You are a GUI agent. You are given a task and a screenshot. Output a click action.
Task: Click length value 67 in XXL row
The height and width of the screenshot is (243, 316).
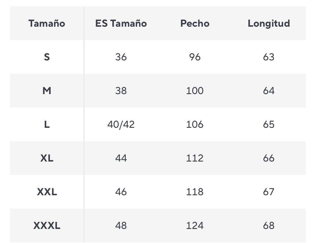point(269,192)
